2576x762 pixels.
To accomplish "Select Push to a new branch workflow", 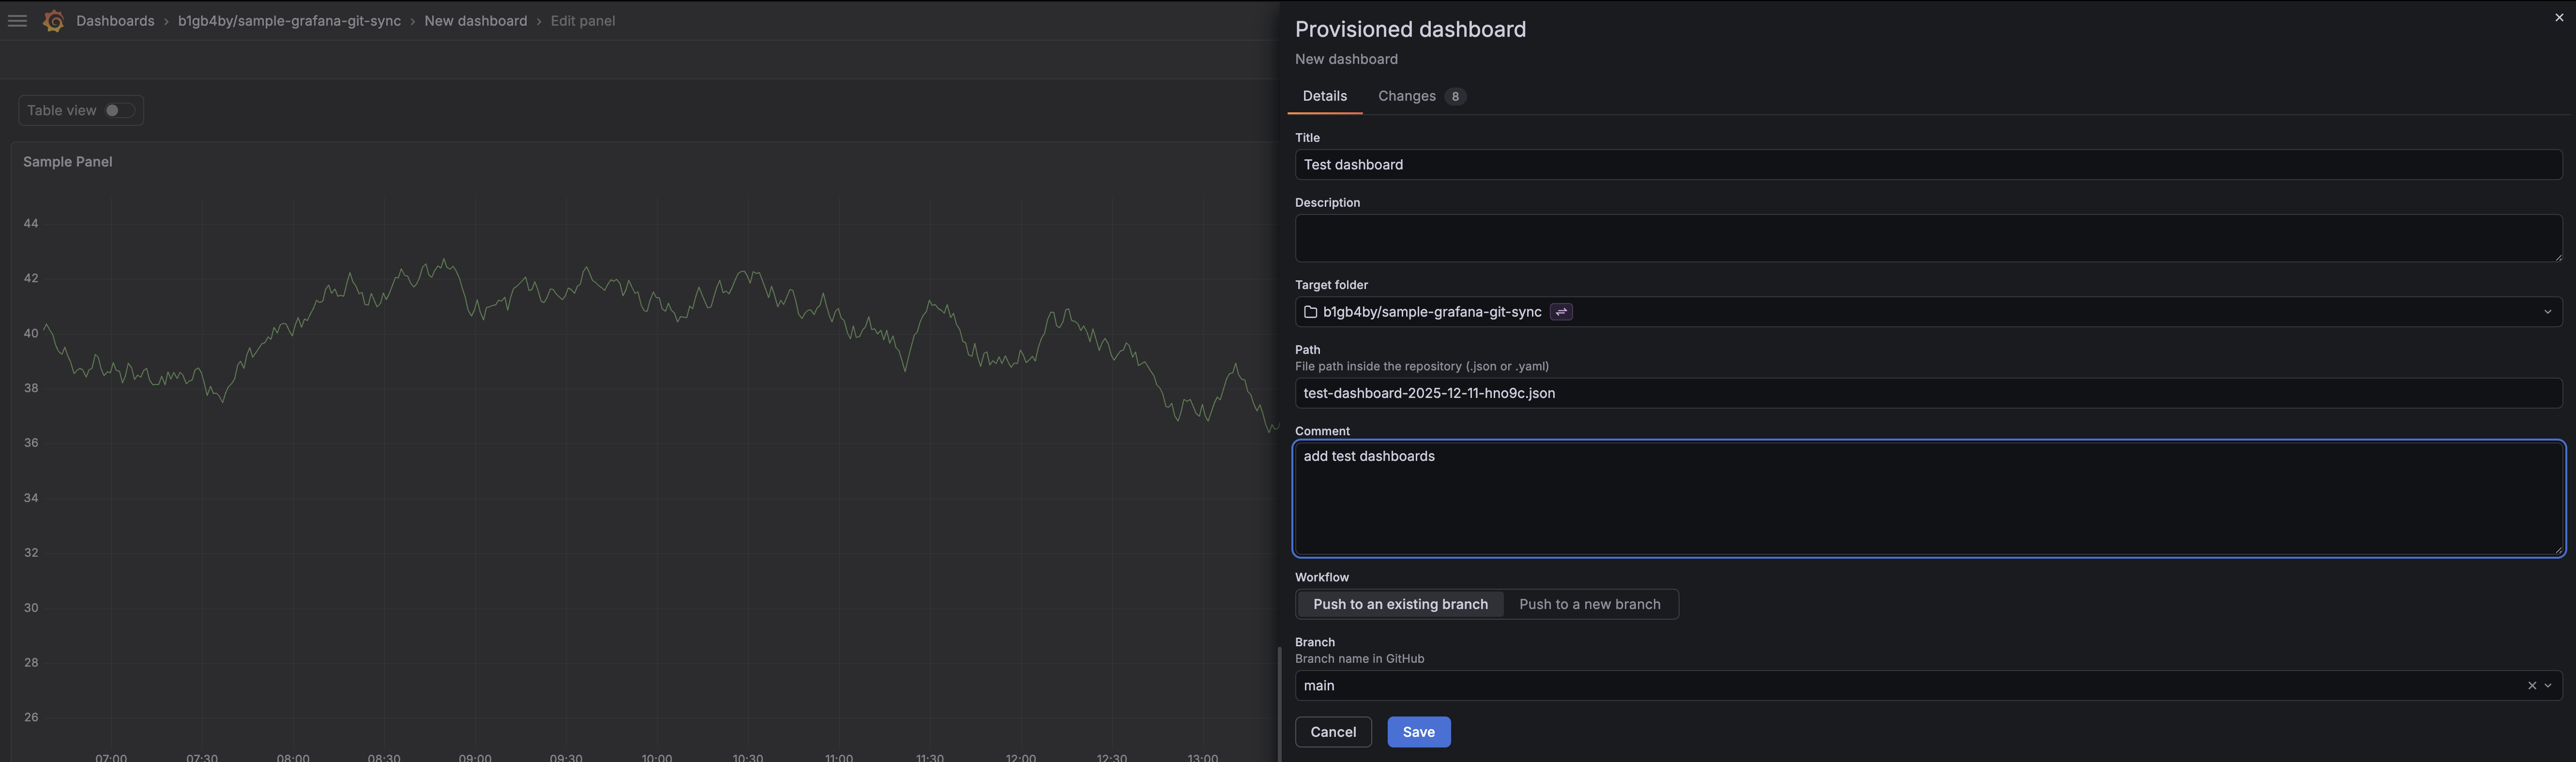I will [x=1589, y=604].
